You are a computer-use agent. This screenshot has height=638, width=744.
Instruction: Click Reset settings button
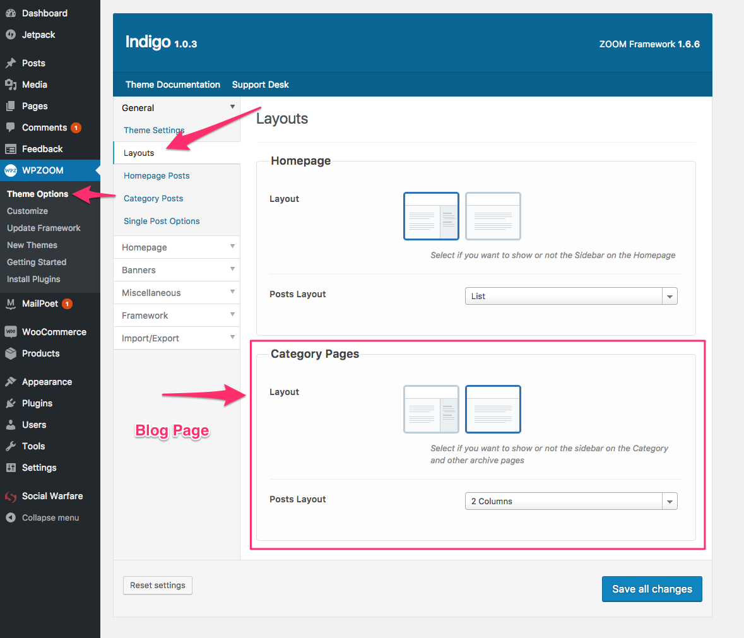pos(158,586)
